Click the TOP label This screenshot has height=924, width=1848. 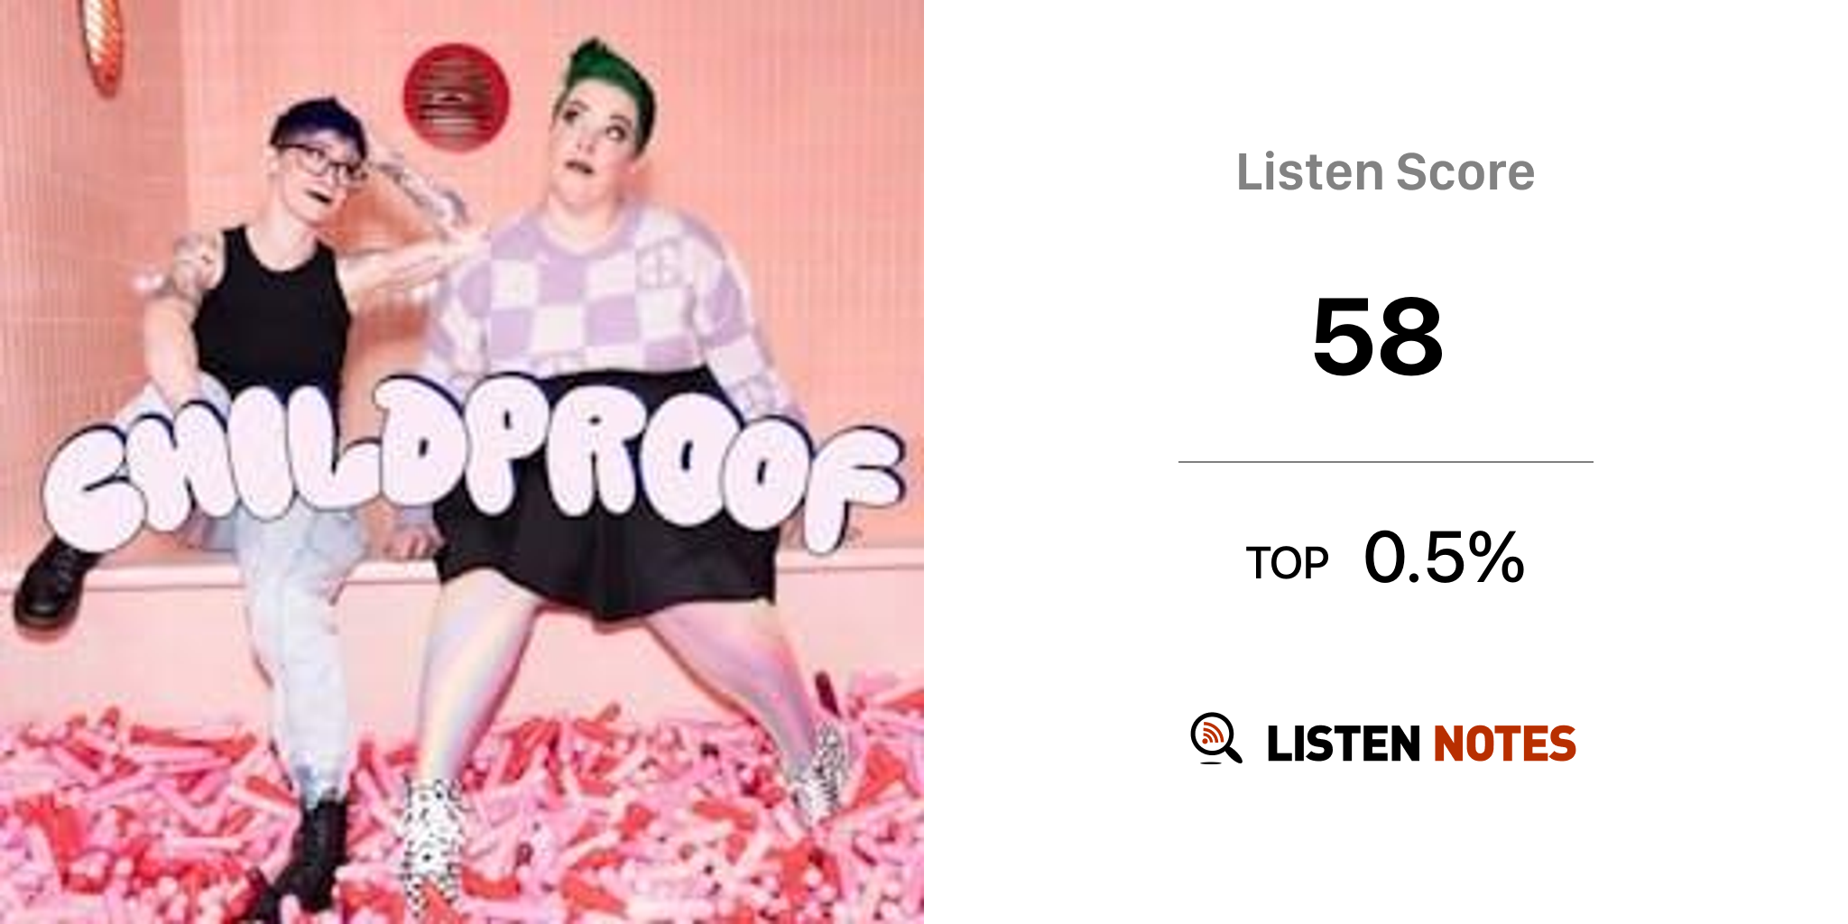[1288, 564]
